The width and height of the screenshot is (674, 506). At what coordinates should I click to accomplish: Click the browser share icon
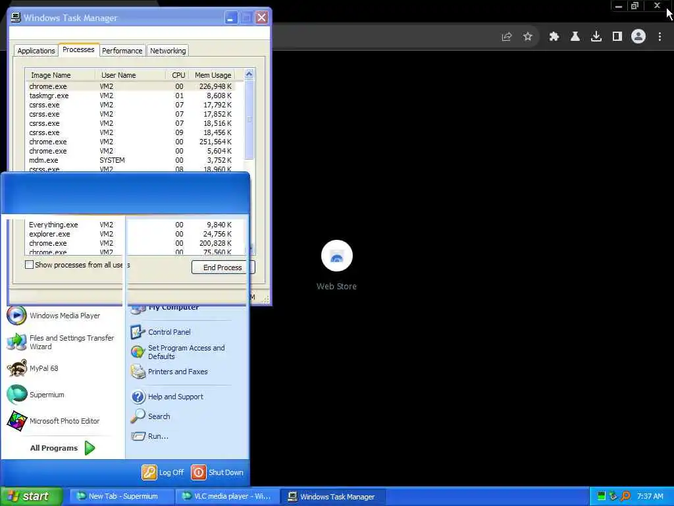click(507, 37)
